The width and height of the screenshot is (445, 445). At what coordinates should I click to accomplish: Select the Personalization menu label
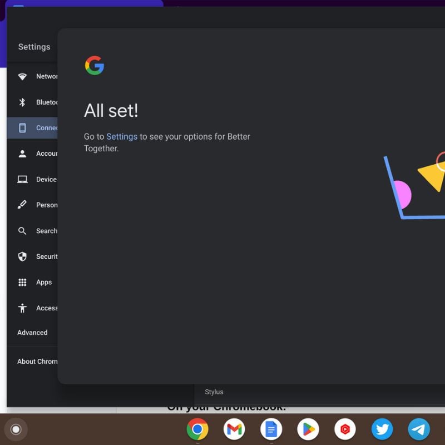[x=47, y=205]
